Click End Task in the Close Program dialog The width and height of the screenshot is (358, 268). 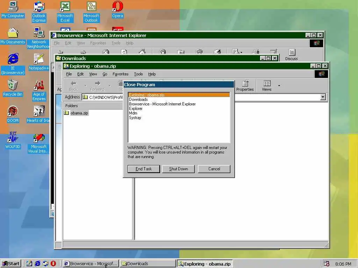coord(144,169)
